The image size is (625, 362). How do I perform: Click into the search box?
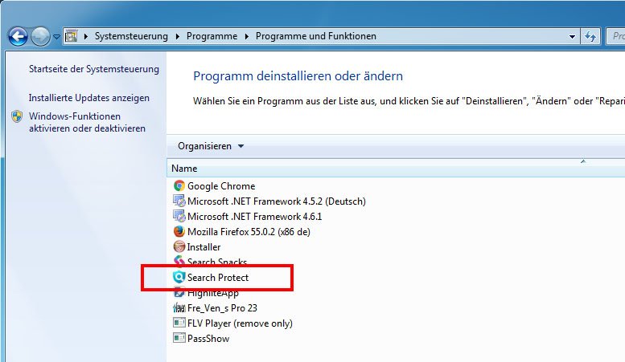615,37
